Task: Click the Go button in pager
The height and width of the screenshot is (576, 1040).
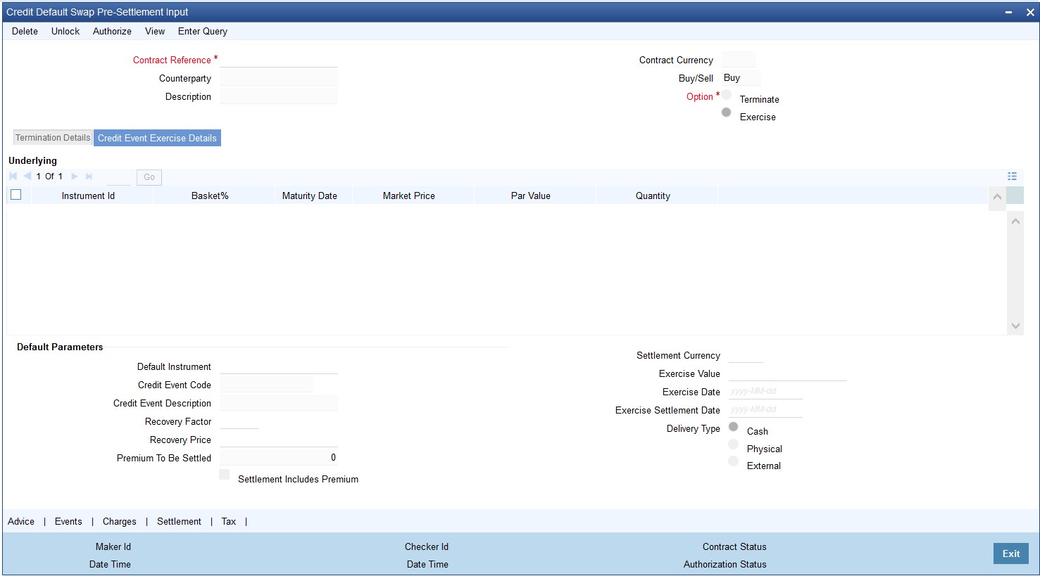Action: point(149,177)
